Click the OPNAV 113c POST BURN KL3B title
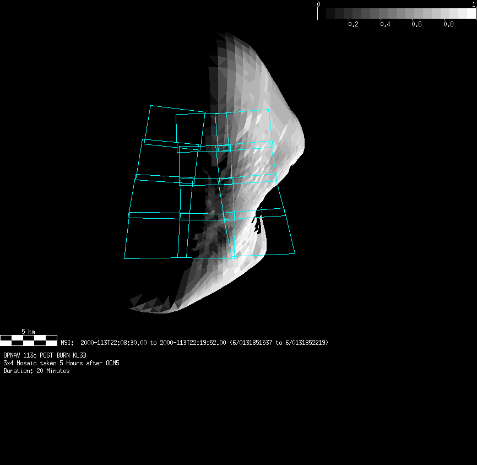This screenshot has width=477, height=465. click(45, 355)
